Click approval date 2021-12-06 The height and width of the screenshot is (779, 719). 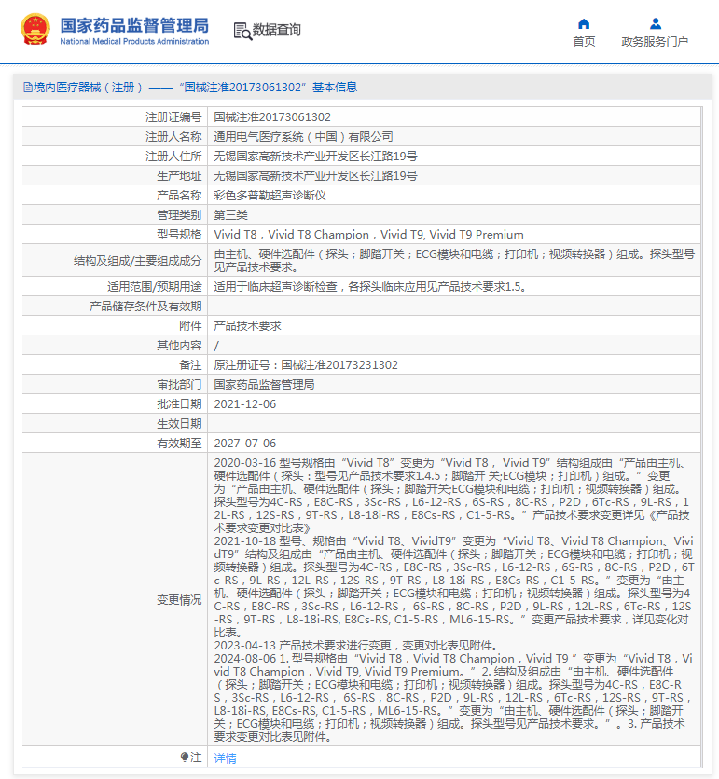[245, 403]
